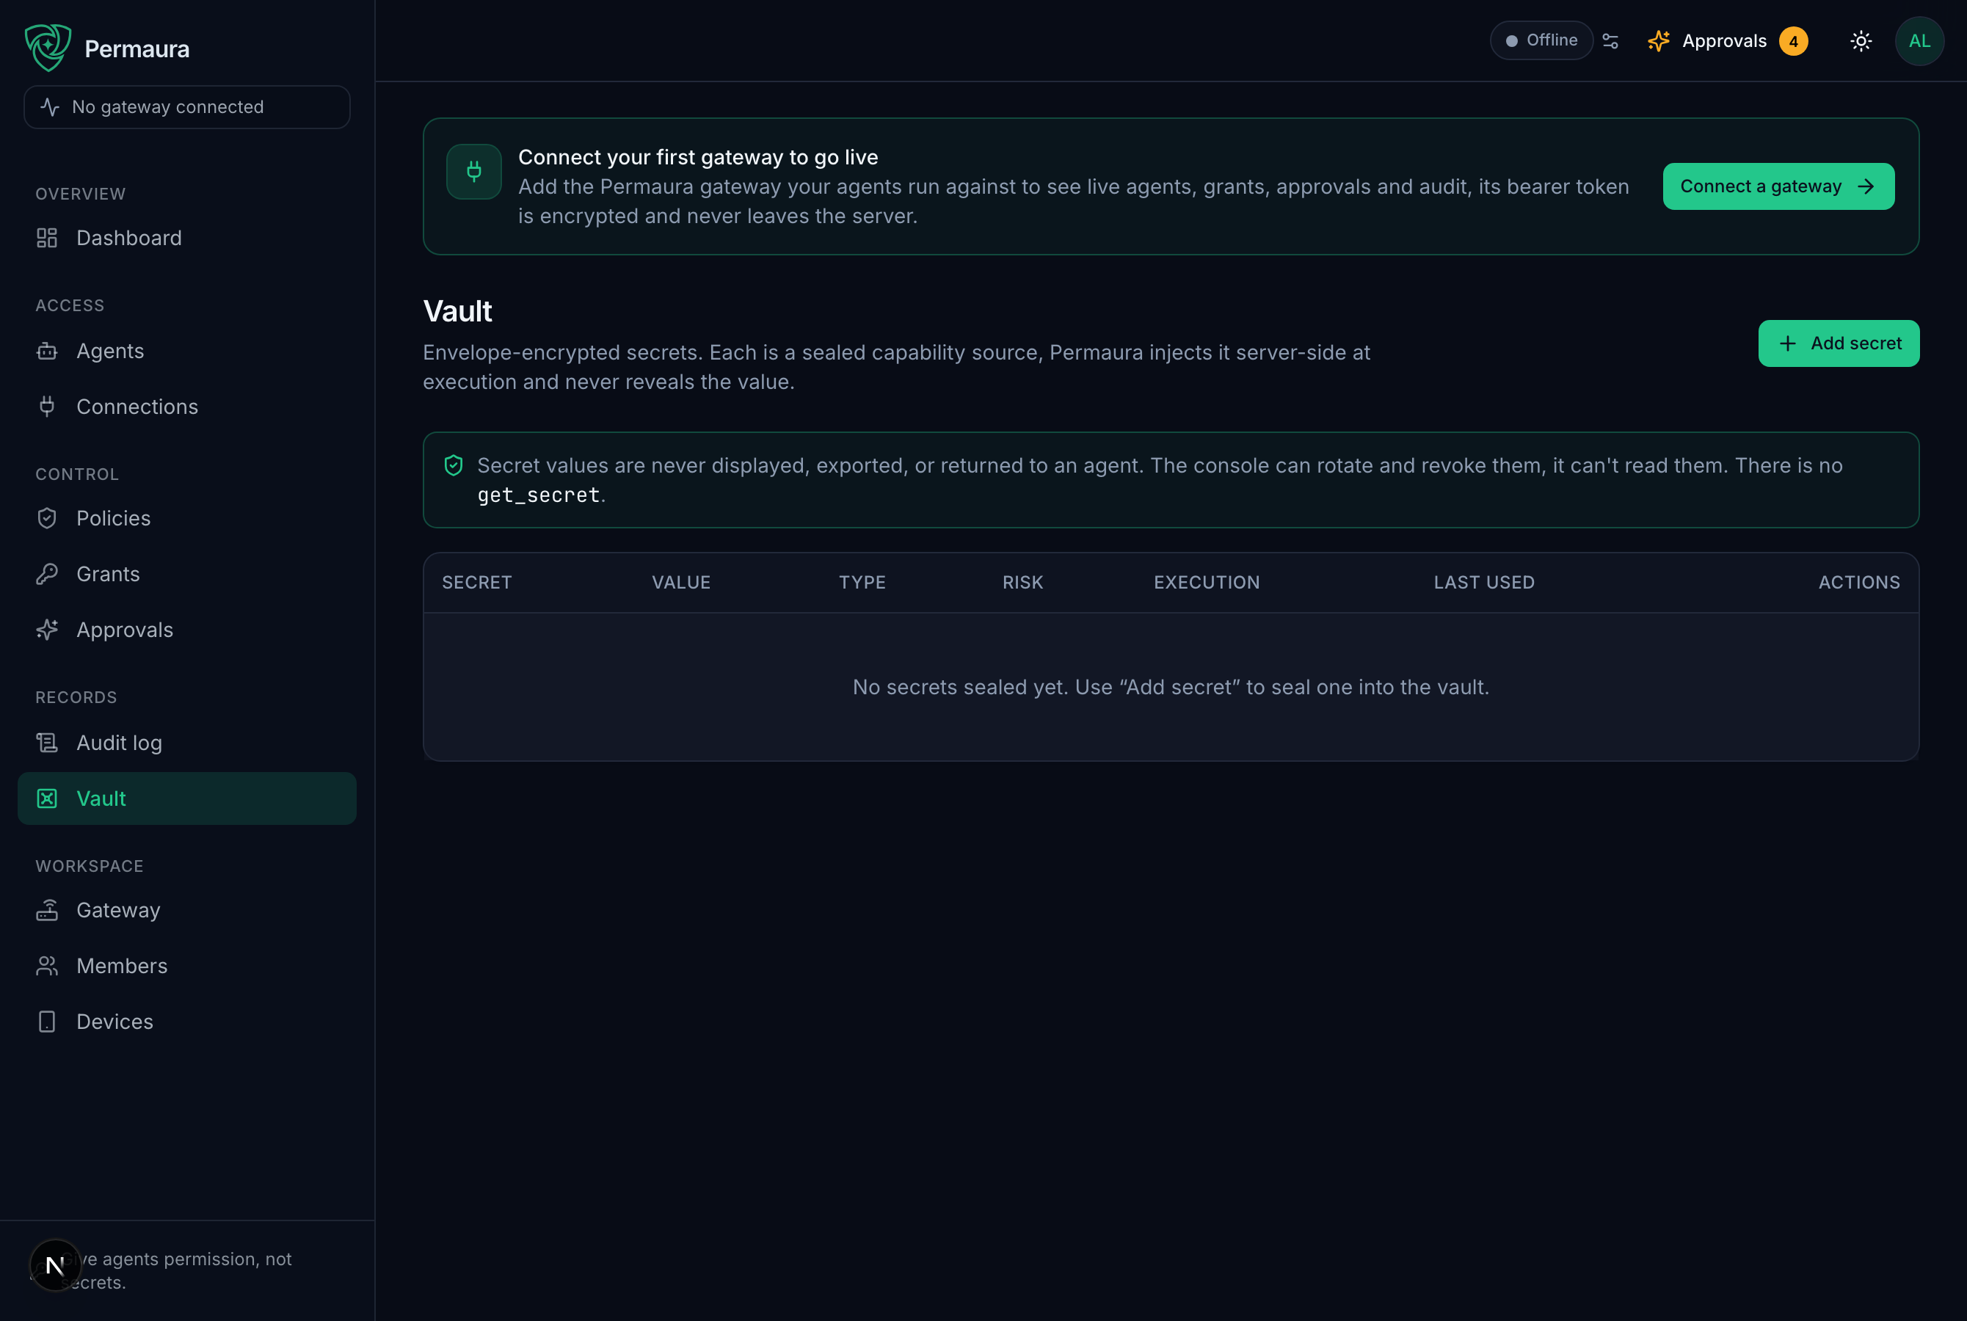
Task: Click the Offline status pill
Action: tap(1541, 40)
